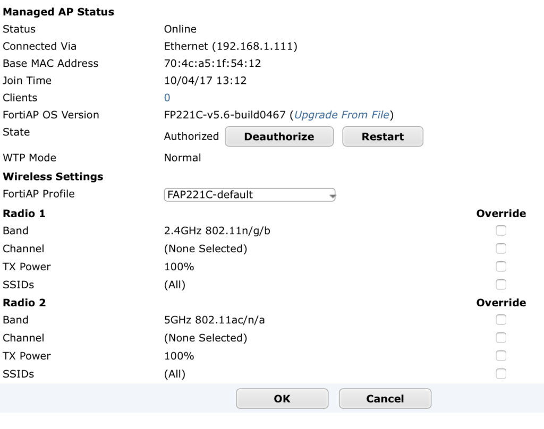Select the Join Time value 10/04/17 13:12
Viewport: 544px width, 429px height.
[x=205, y=81]
